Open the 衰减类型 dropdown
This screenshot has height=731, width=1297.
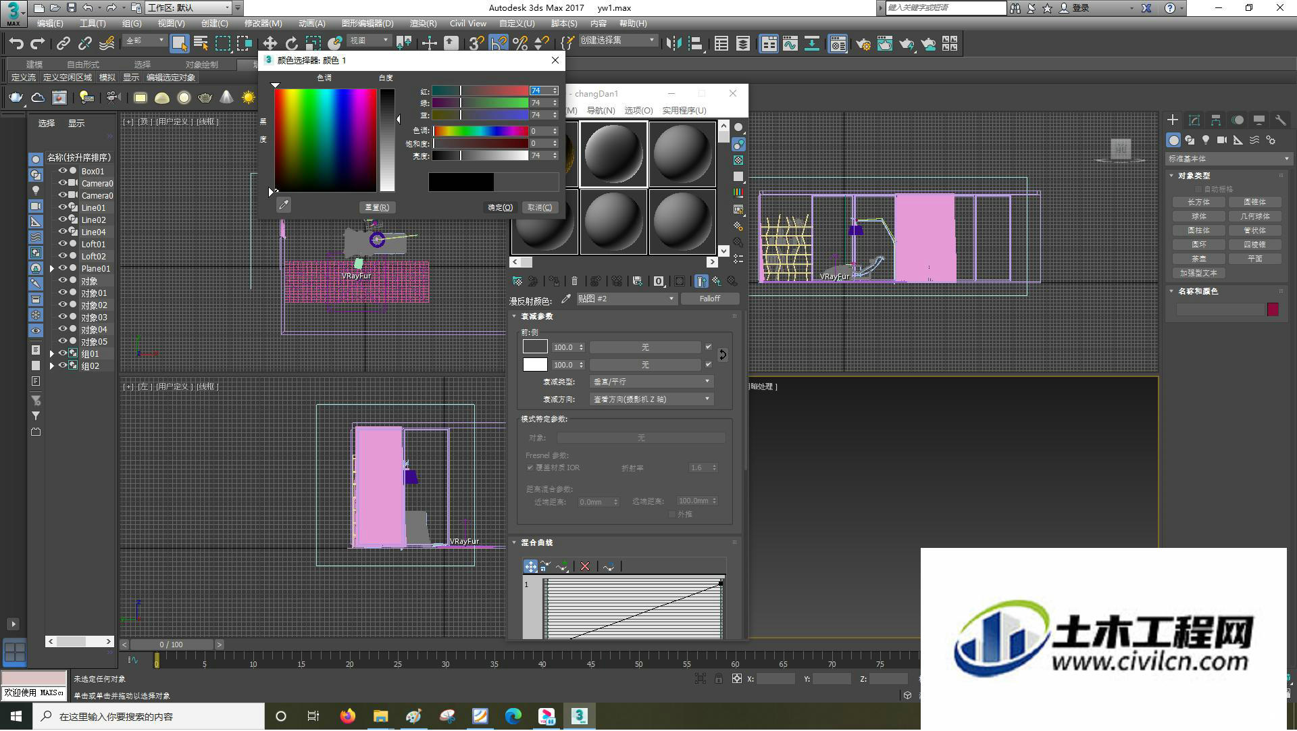coord(652,382)
